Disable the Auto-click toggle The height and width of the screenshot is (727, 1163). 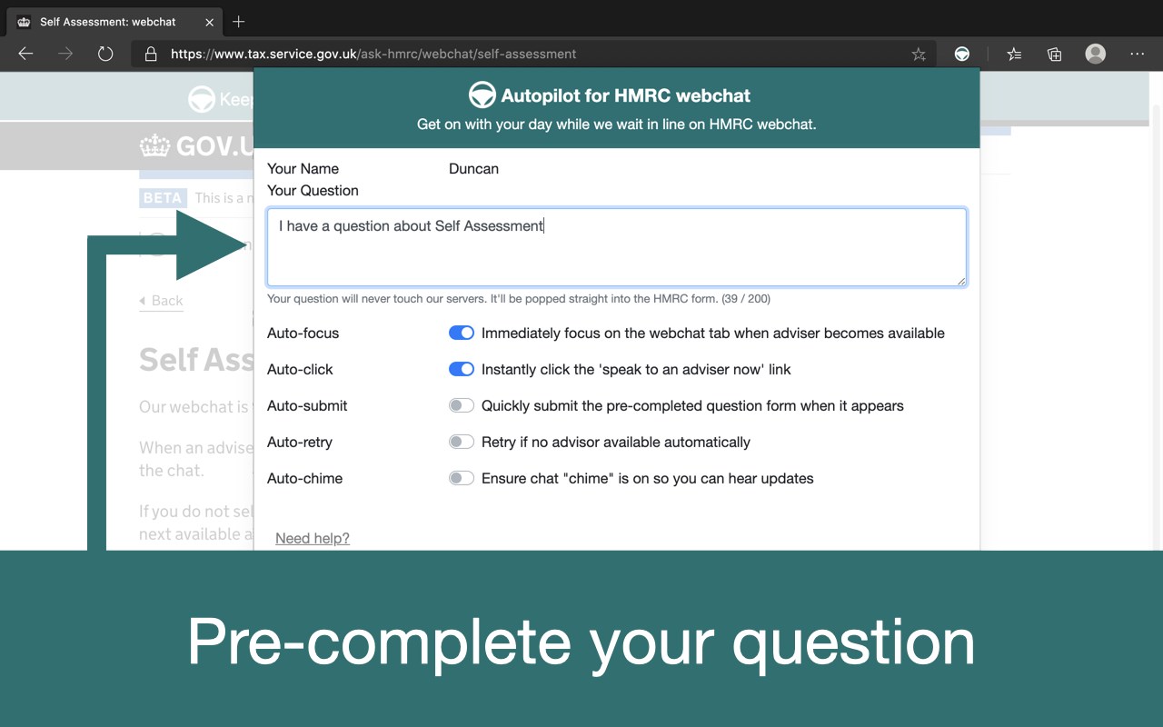[x=462, y=370]
